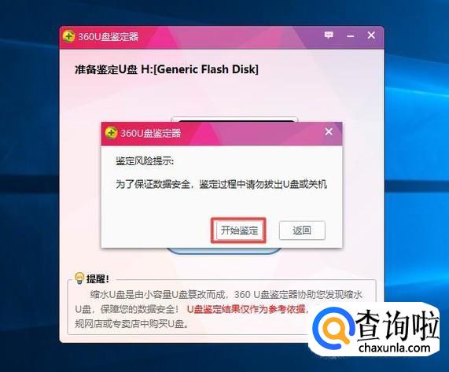Screen dimensions: 449x372
Task: Open the chaxunla.com watermark link
Action: click(394, 348)
